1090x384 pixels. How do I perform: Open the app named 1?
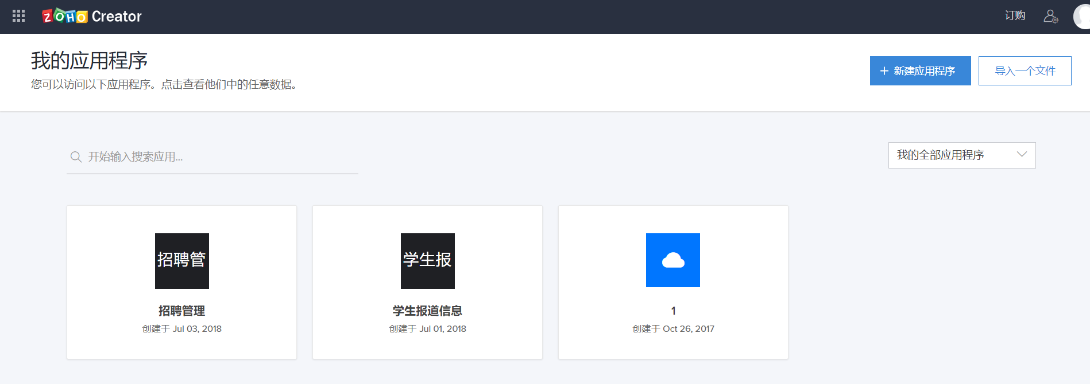(673, 311)
